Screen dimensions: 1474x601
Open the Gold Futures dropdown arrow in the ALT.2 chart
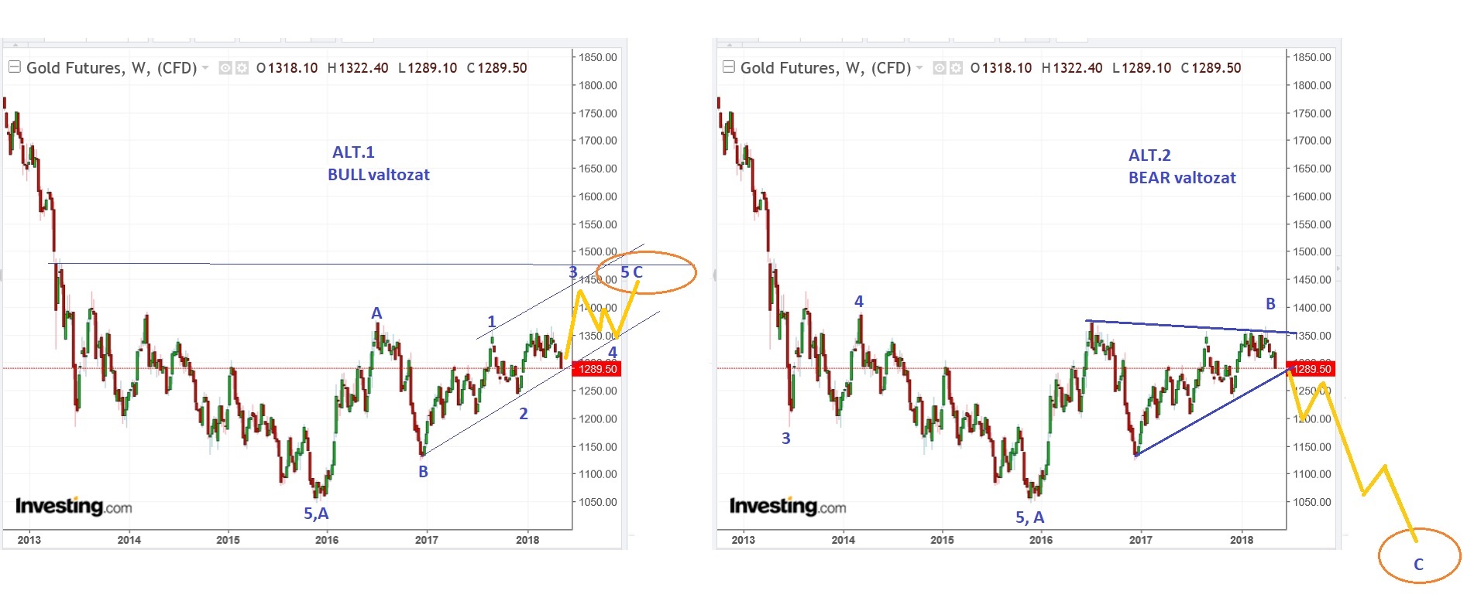point(919,68)
